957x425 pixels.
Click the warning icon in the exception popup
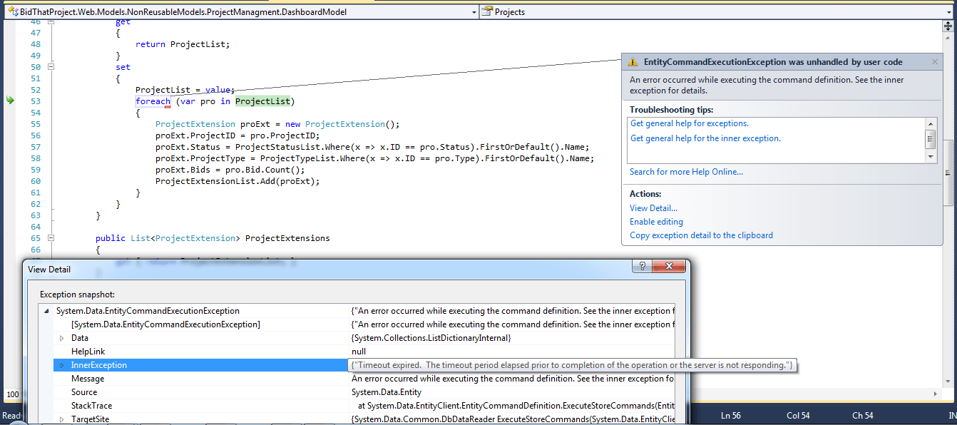[633, 62]
